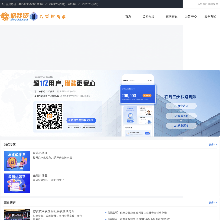220x220 pixels.
Task: Click the blue download APP button
Action: tap(81, 120)
